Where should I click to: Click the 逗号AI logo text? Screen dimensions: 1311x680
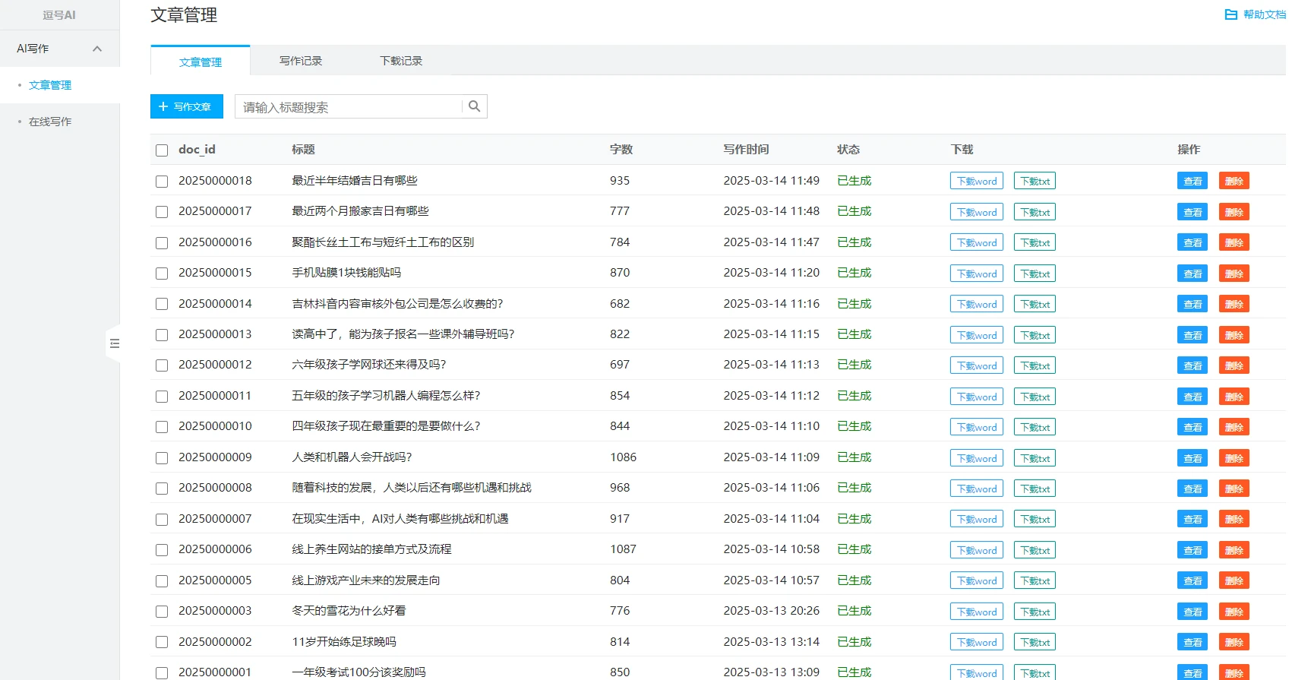click(59, 14)
